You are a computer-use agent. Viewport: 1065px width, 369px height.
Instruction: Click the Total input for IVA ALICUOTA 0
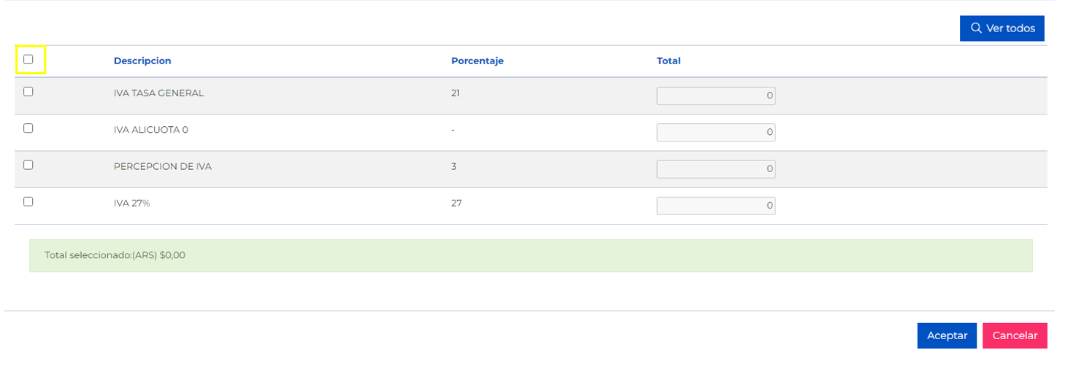pos(715,132)
